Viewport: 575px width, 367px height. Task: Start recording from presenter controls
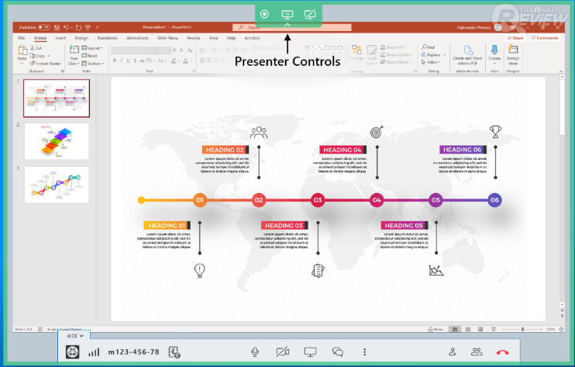(264, 14)
